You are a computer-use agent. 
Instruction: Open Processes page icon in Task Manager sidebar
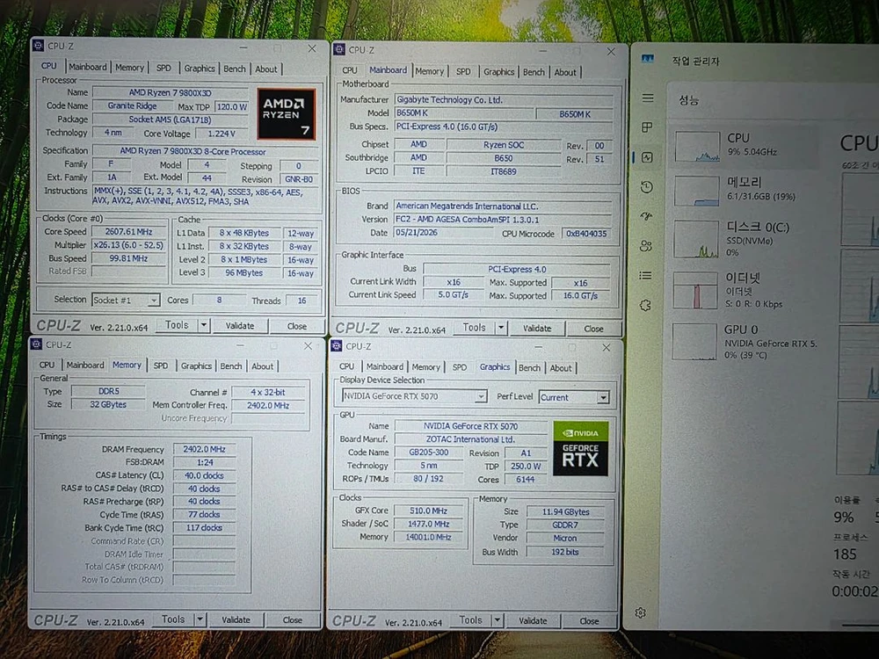click(x=647, y=127)
